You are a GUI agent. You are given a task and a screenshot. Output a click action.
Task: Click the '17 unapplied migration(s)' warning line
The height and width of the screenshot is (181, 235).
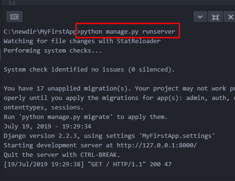click(119, 89)
